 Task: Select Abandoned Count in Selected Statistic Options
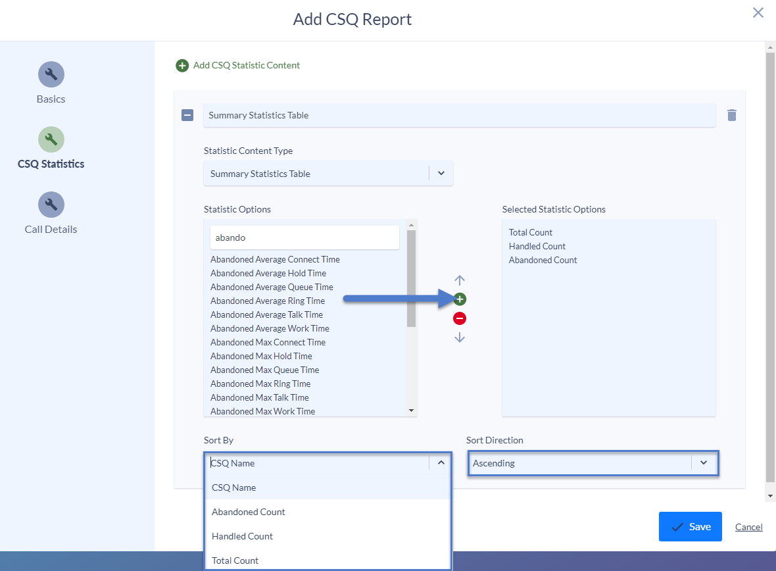click(x=543, y=261)
